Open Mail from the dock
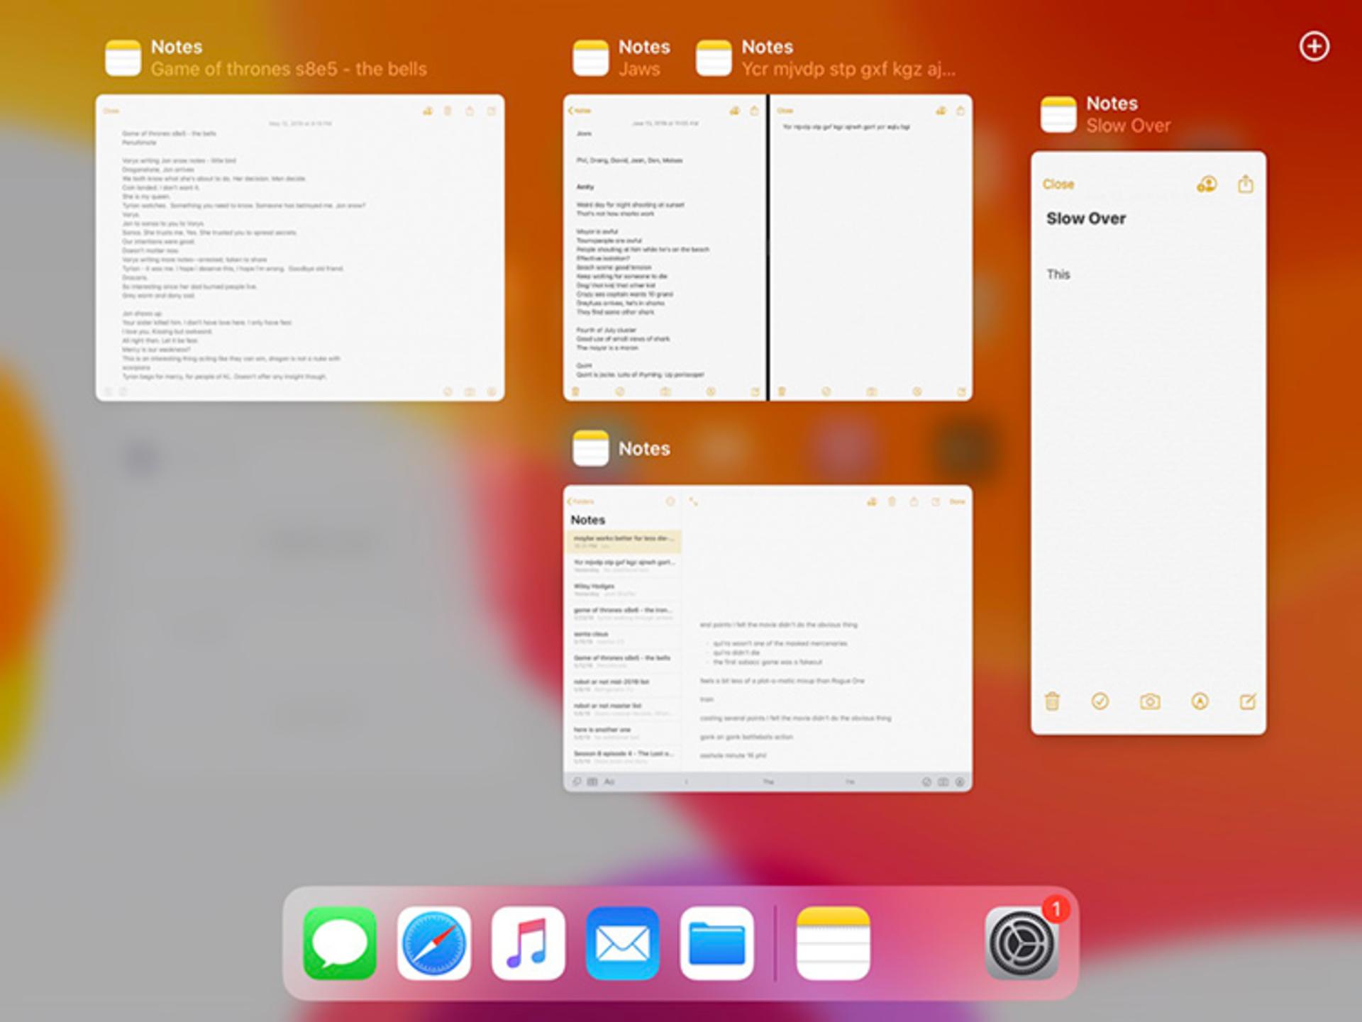The image size is (1362, 1022). click(622, 943)
